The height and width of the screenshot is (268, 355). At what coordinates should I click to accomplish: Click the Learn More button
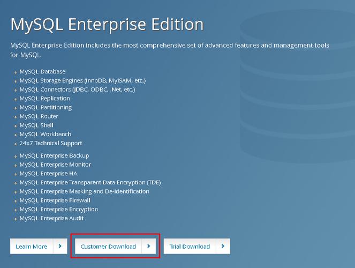(39, 246)
